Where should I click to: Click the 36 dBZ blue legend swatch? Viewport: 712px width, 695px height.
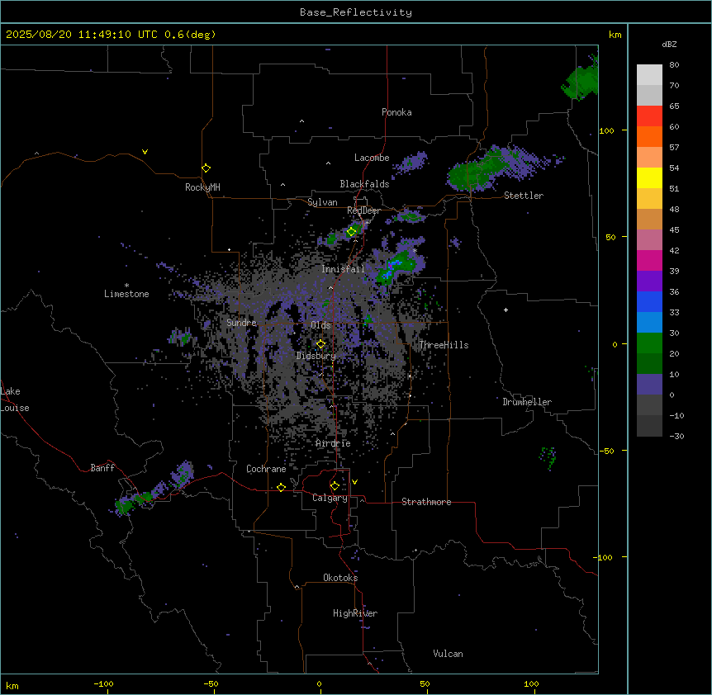pos(649,301)
